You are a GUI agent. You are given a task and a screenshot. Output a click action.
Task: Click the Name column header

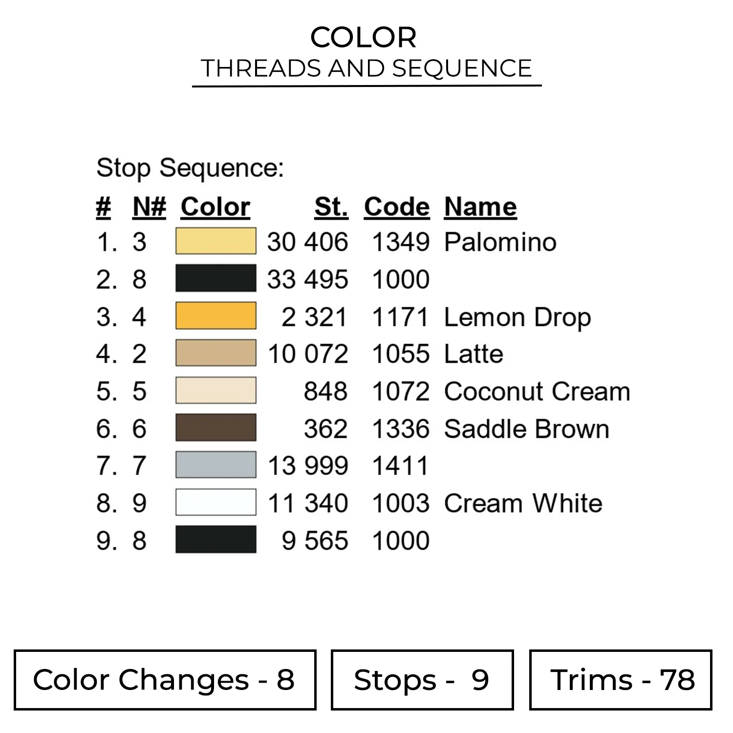coord(480,207)
